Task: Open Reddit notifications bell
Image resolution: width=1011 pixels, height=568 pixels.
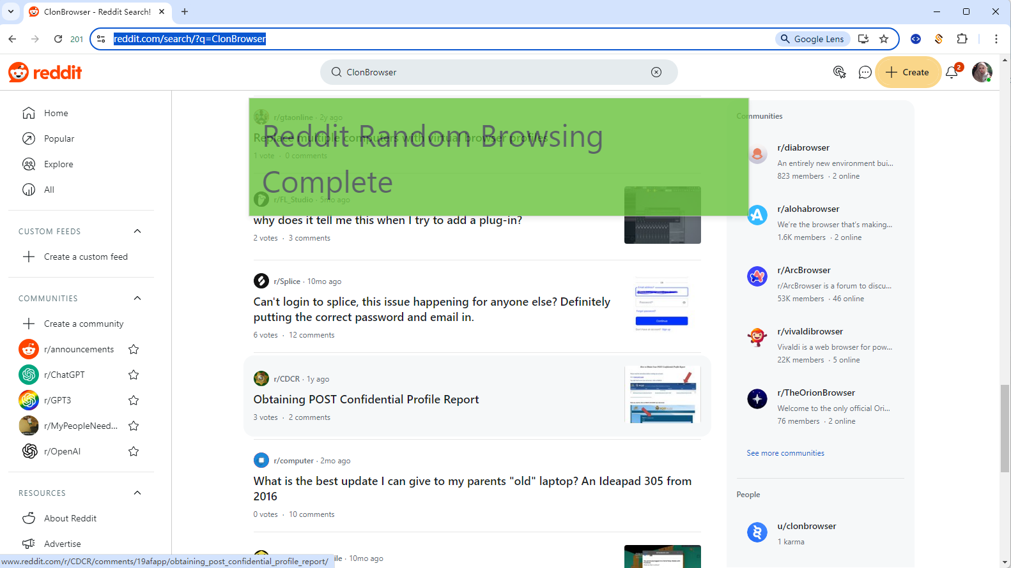Action: pos(952,72)
